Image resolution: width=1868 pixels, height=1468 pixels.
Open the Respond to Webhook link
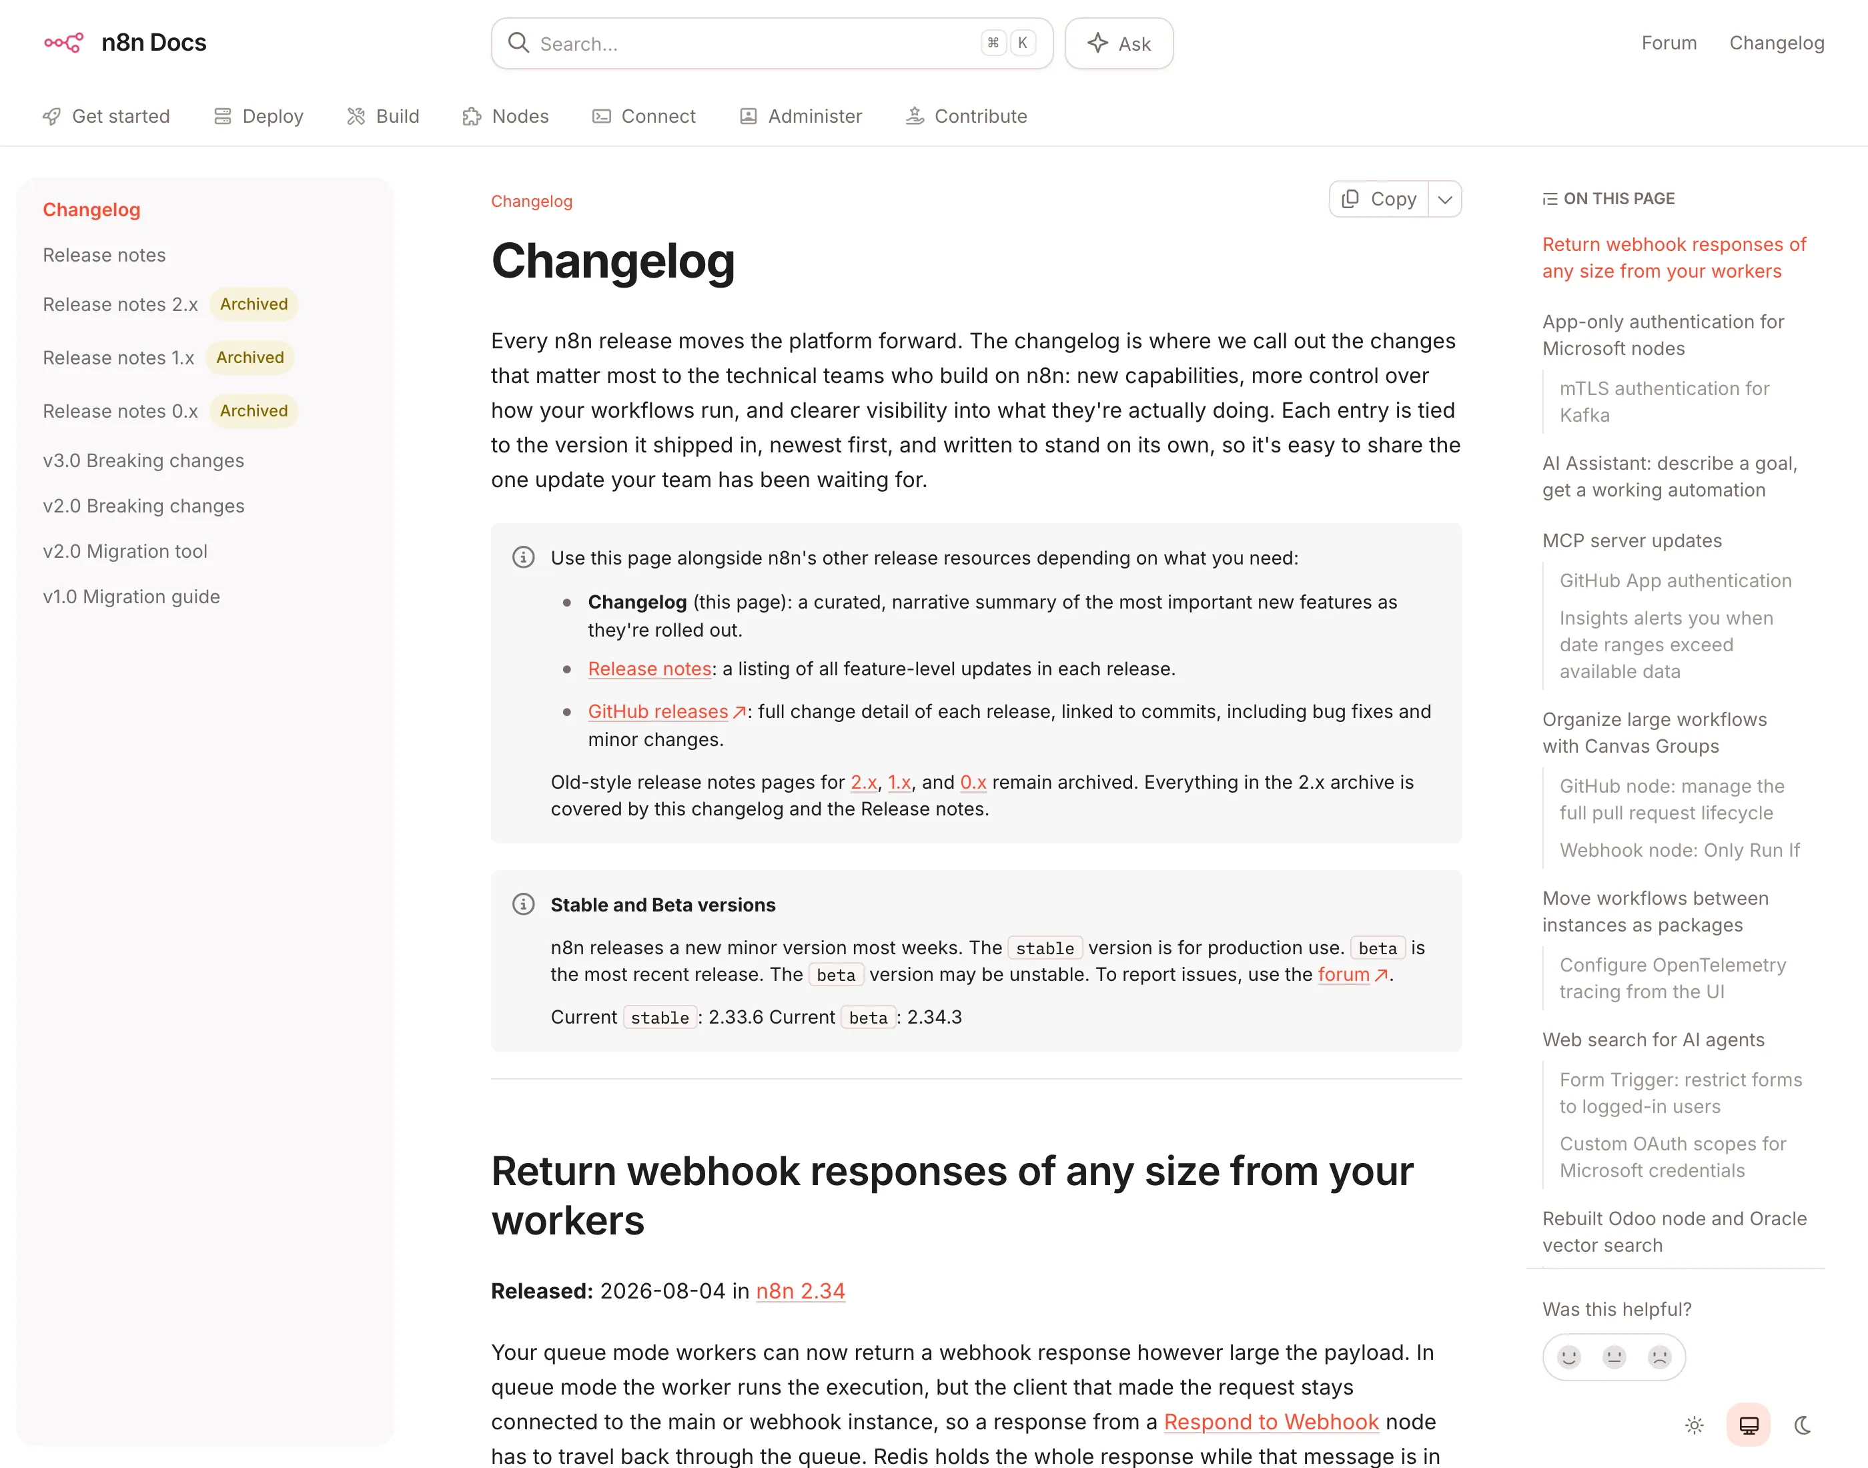click(1271, 1421)
